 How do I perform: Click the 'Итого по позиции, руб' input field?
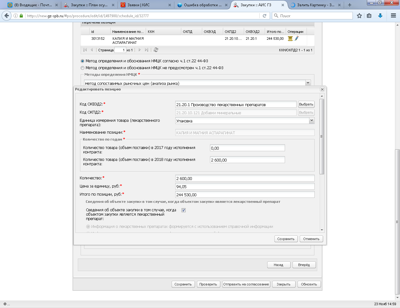pyautogui.click(x=245, y=195)
